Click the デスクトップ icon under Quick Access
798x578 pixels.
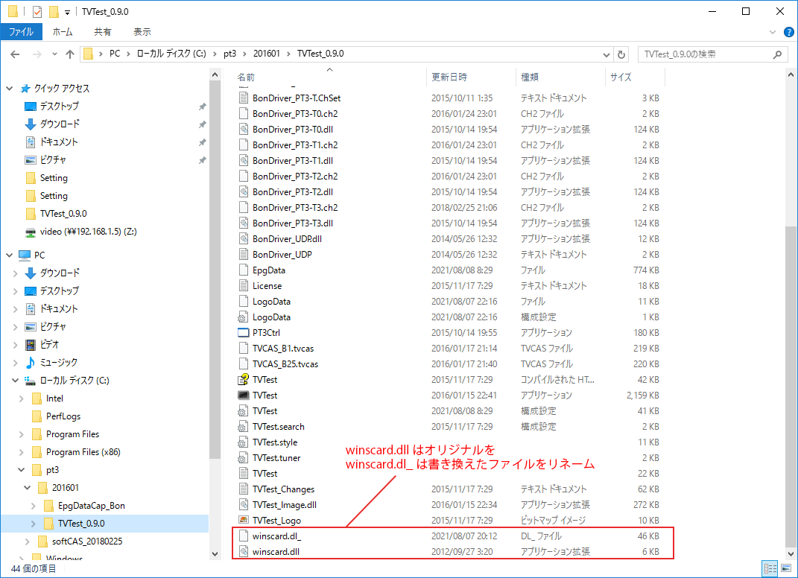[x=31, y=107]
